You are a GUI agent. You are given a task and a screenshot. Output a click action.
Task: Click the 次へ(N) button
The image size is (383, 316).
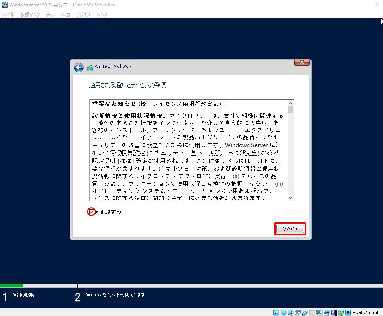[x=290, y=229]
